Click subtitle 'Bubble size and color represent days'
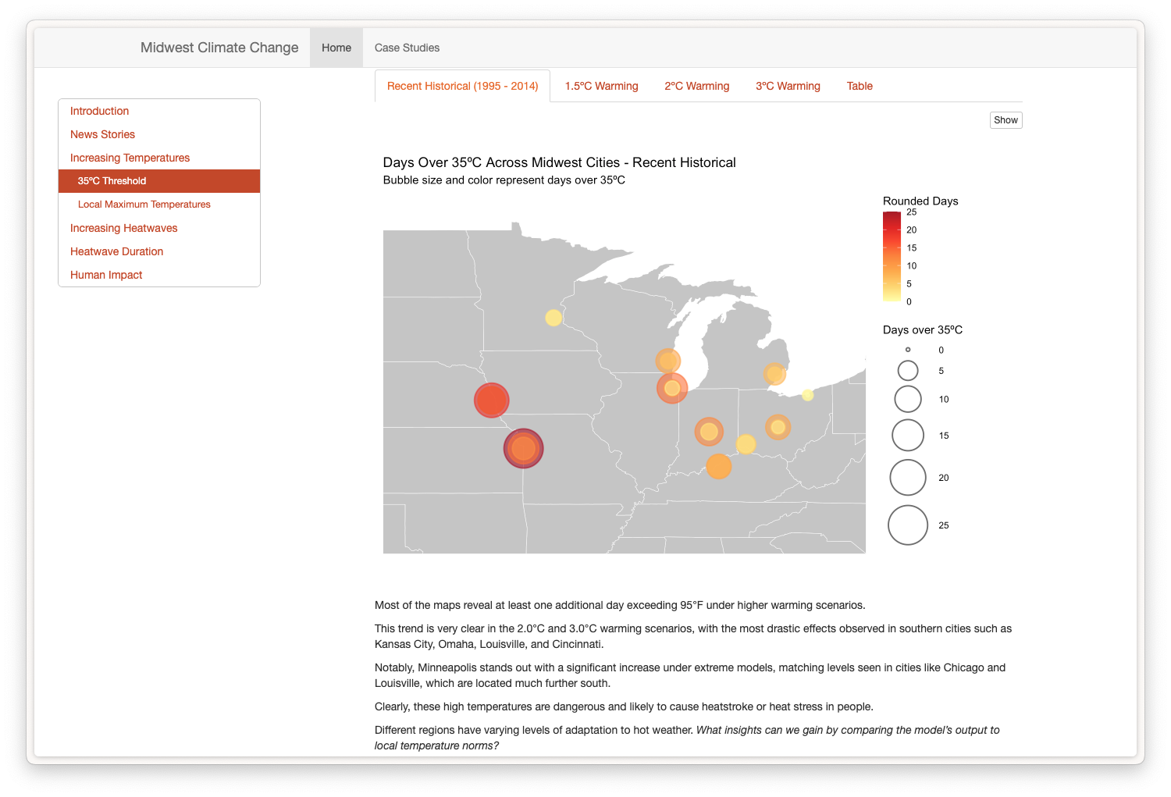Image resolution: width=1171 pixels, height=797 pixels. point(504,180)
